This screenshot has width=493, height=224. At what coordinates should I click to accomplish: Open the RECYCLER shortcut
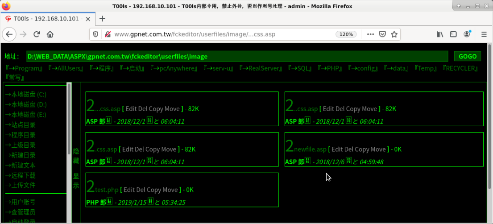[x=460, y=68]
